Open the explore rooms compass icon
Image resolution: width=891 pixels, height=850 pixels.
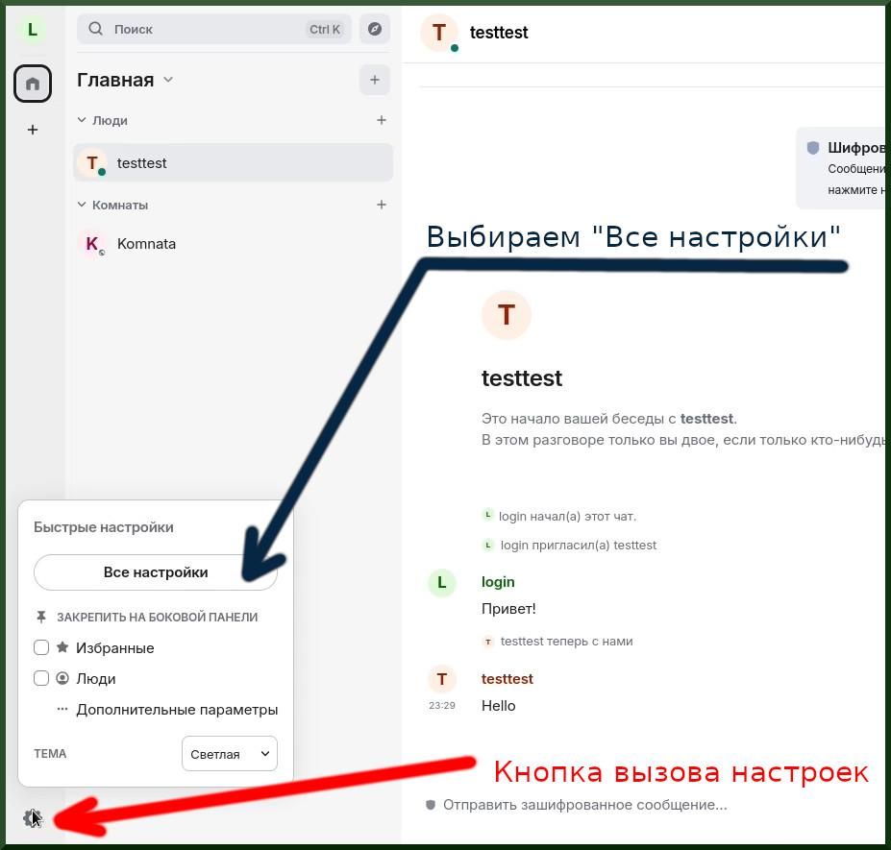[x=375, y=29]
